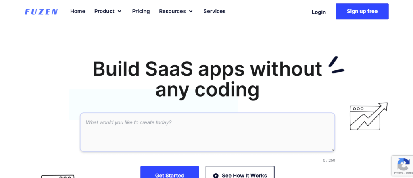Click the reCAPTCHA badge logo
413x178 pixels.
pyautogui.click(x=403, y=164)
